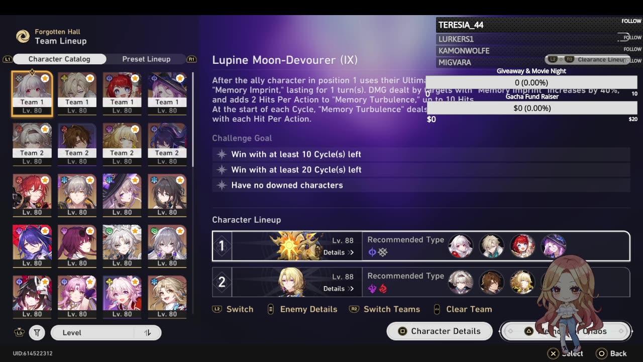Click the L2 Switch icon
Viewport: 643px width, 362px height.
(217, 309)
